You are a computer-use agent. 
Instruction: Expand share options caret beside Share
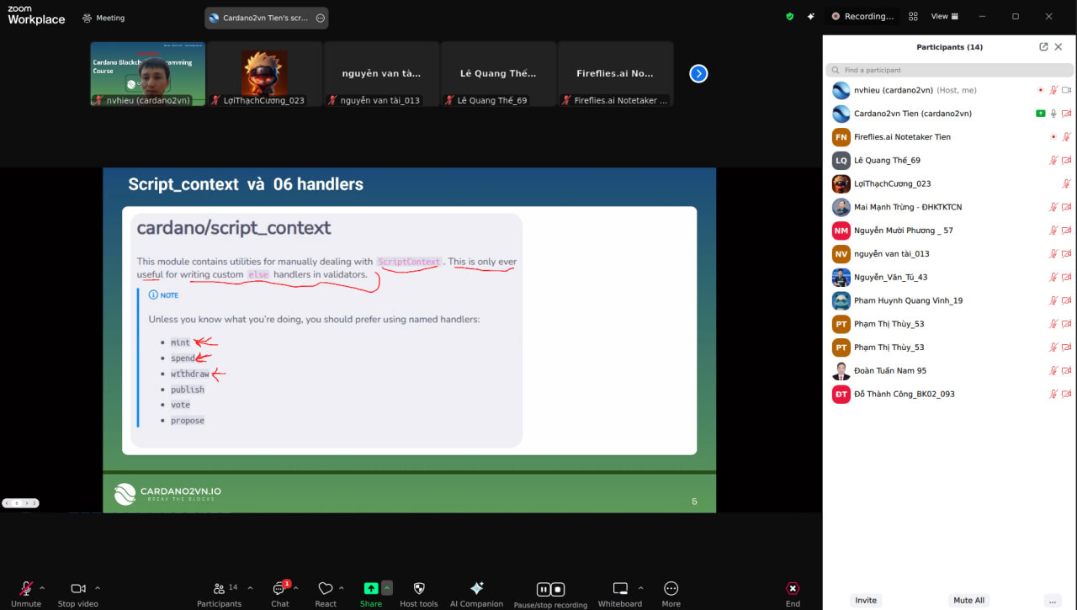[387, 588]
